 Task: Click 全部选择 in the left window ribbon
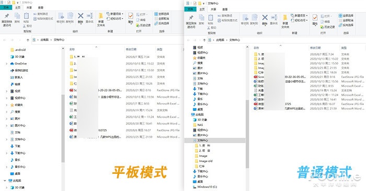[x=162, y=14]
